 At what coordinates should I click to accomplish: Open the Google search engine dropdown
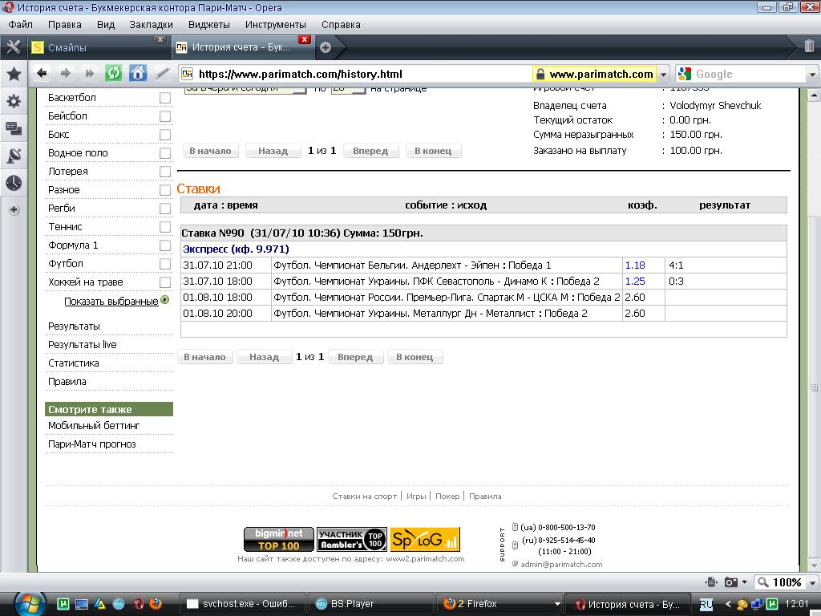pyautogui.click(x=686, y=75)
